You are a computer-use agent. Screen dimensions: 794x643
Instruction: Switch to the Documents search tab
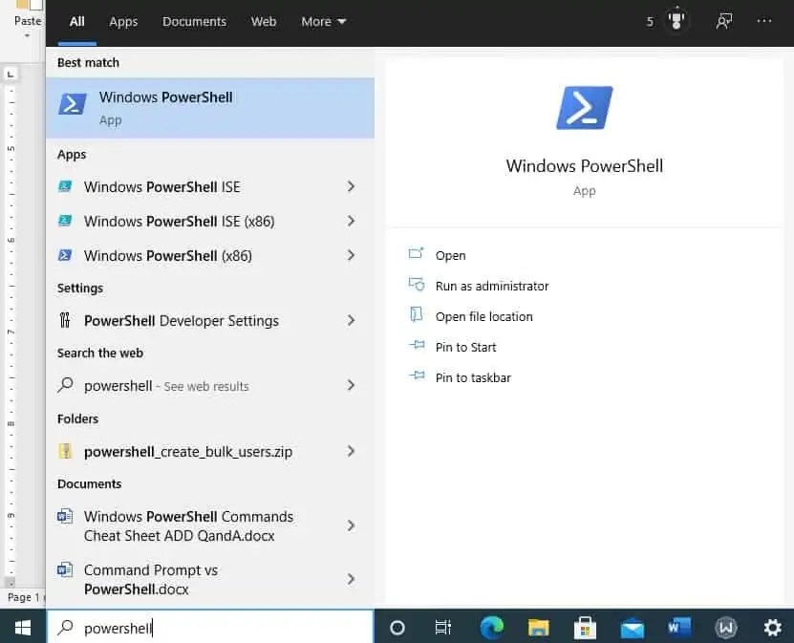click(194, 21)
